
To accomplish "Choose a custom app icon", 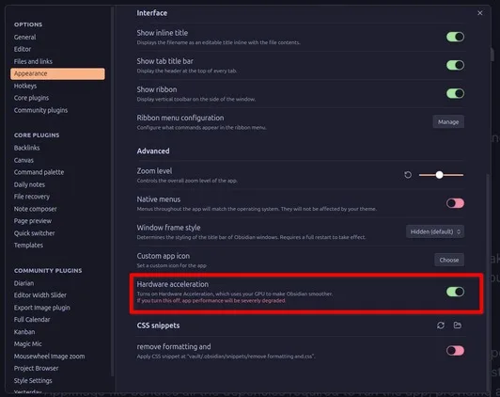I will click(449, 260).
